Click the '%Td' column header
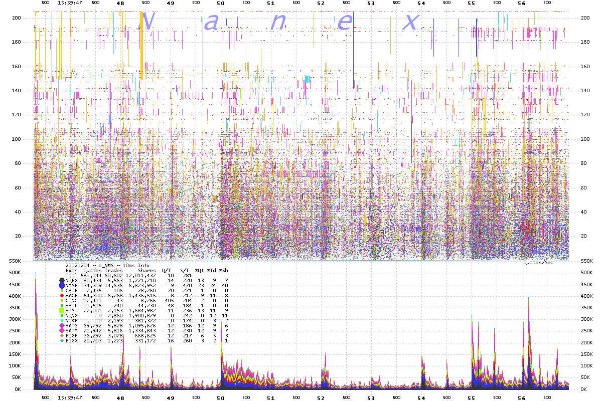Viewport: 602px width, 401px height. 211,270
